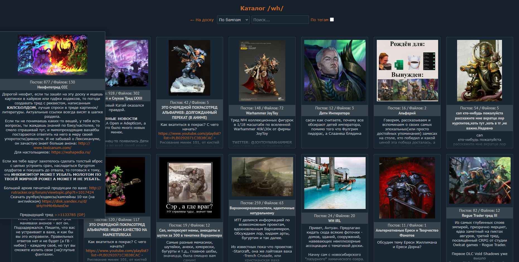
Task: Follow the lexicanum.com link
Action: click(x=52, y=148)
